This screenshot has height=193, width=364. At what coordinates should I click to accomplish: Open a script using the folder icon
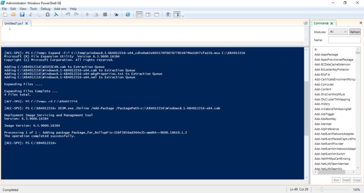pyautogui.click(x=13, y=15)
